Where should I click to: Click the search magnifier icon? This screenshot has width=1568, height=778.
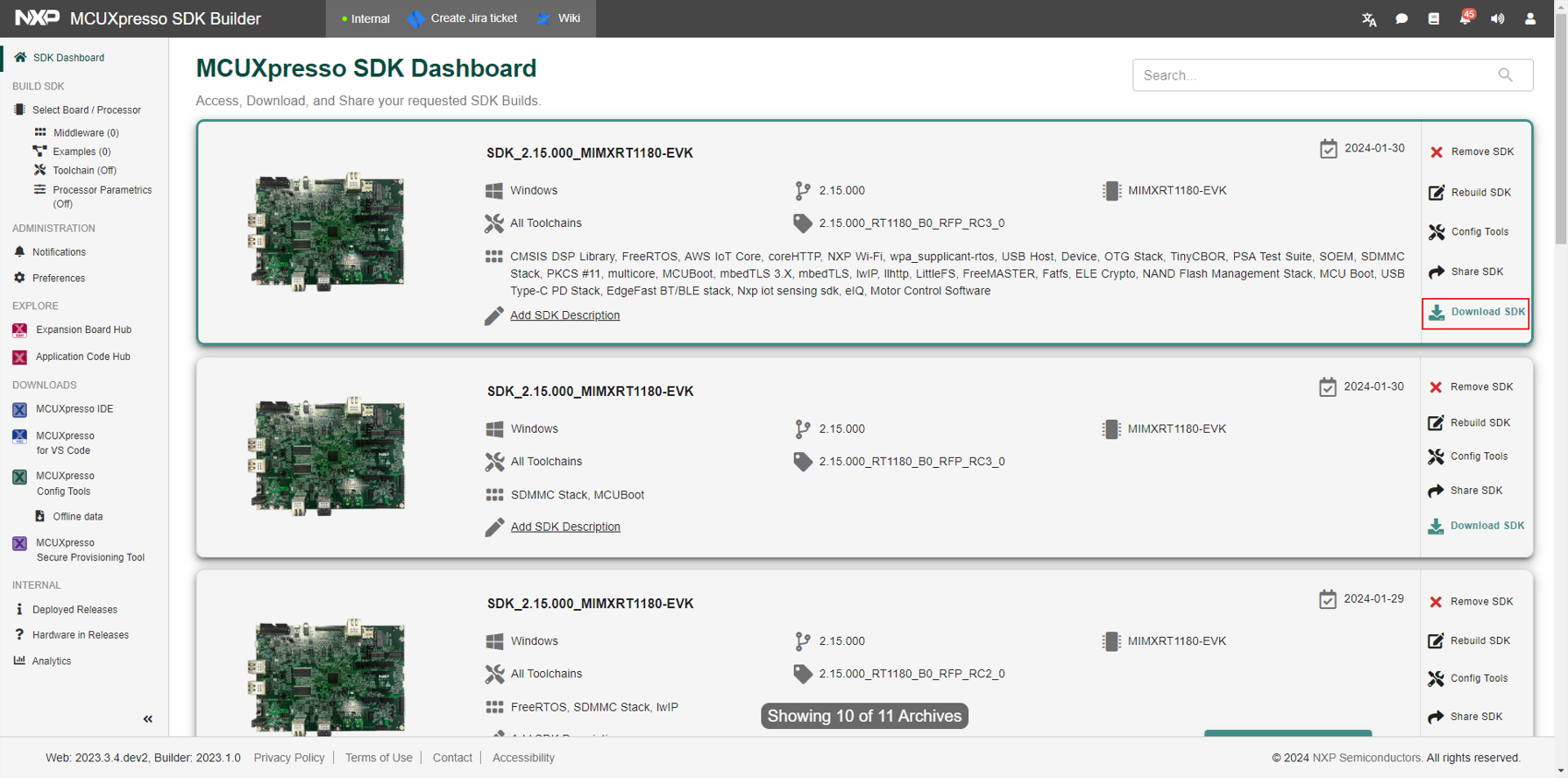coord(1505,75)
